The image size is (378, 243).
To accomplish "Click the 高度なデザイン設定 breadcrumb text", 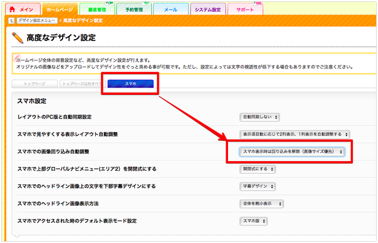I will tap(83, 21).
